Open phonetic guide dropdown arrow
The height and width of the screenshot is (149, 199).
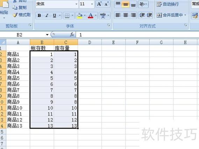[108, 16]
